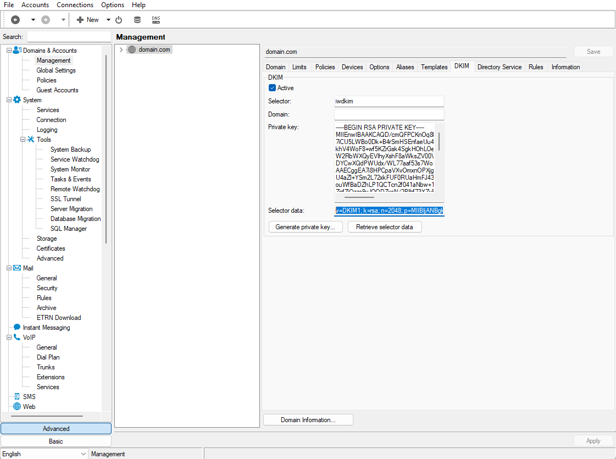Click Retrieve selector data button

pos(384,227)
